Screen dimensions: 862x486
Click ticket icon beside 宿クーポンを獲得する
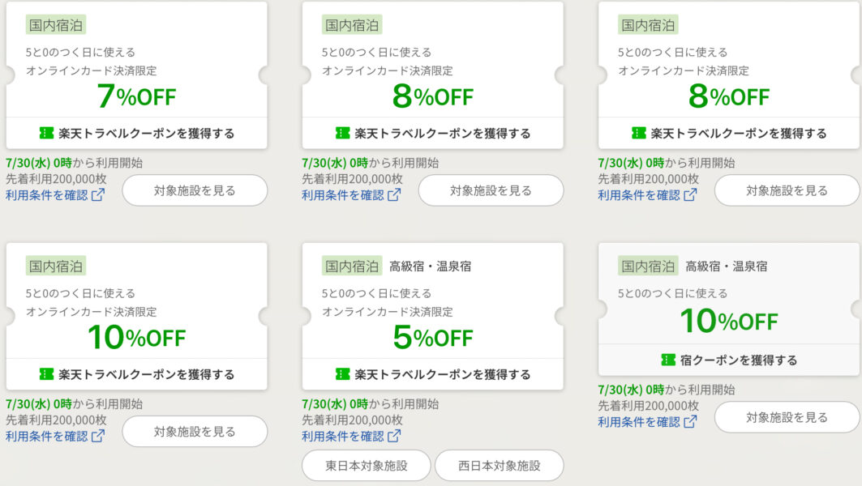coord(667,360)
